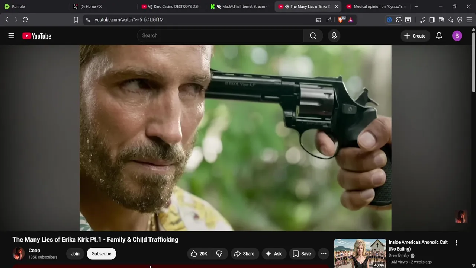
Task: Open Brave Wallet icon
Action: [441, 20]
